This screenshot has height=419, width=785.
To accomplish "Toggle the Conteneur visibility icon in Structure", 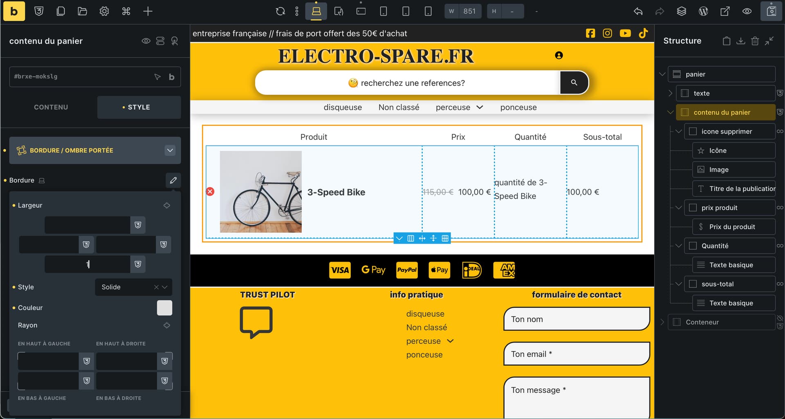I will tap(780, 318).
